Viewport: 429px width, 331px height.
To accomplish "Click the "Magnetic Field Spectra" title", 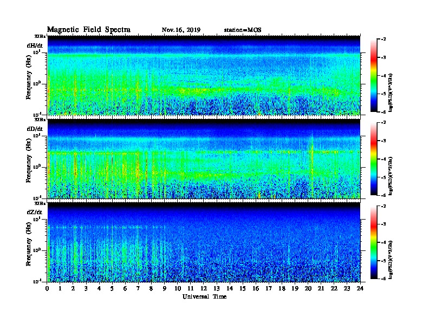I will tap(89, 30).
